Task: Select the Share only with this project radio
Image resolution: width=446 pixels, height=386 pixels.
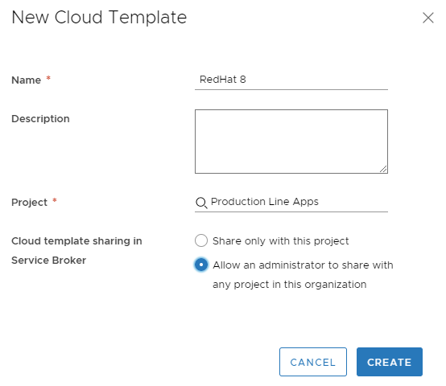Action: point(201,240)
